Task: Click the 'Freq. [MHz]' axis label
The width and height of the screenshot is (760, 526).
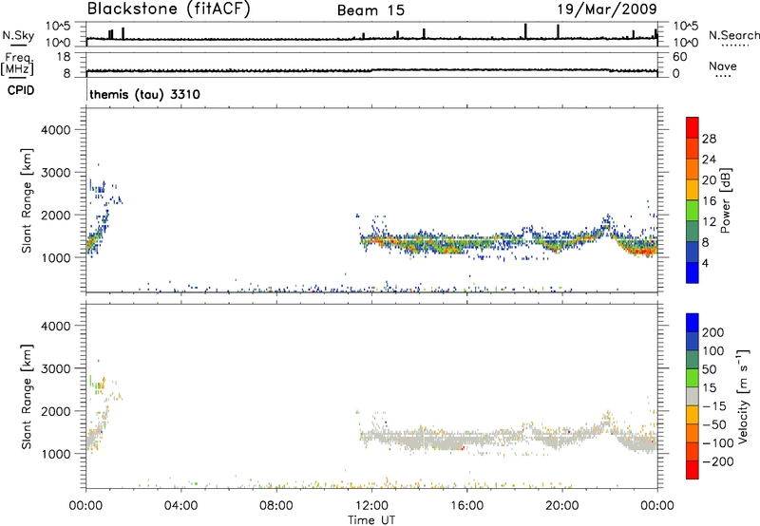Action: pos(17,64)
